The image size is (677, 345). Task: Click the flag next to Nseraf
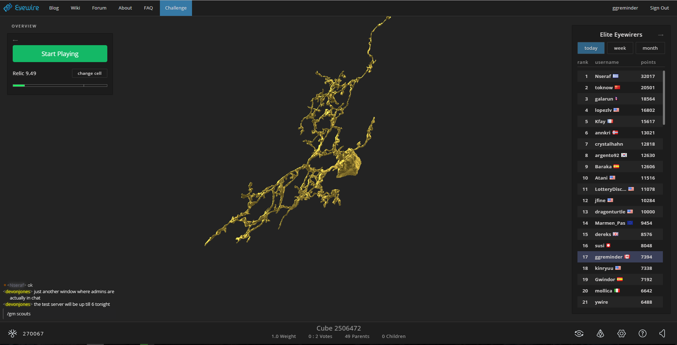tap(616, 76)
